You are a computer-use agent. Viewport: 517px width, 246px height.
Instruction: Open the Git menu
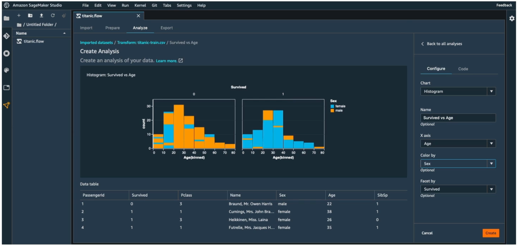(x=154, y=5)
